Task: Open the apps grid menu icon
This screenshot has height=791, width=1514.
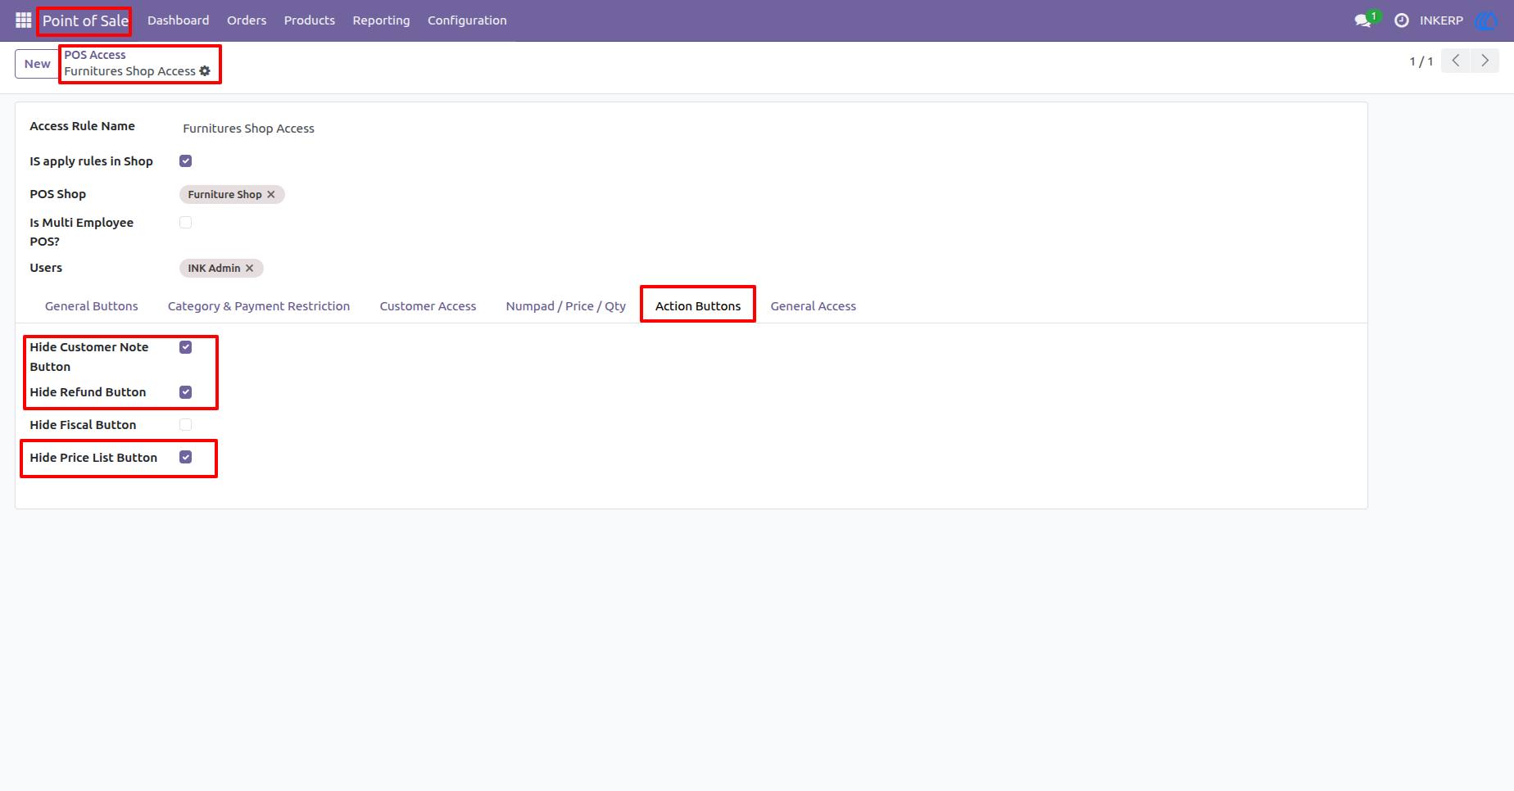Action: coord(23,20)
